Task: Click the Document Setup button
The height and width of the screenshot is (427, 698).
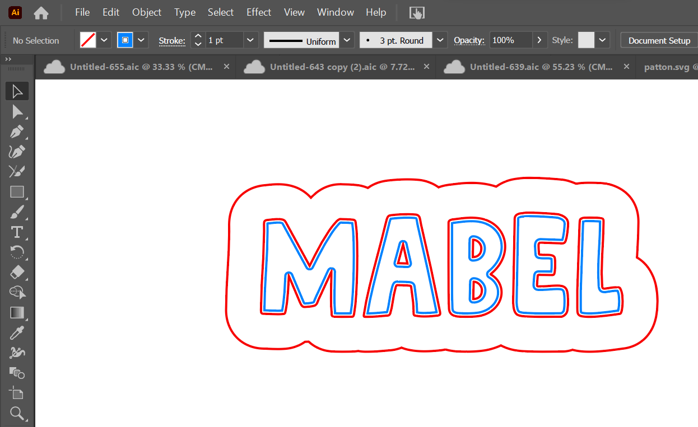Action: [x=659, y=40]
